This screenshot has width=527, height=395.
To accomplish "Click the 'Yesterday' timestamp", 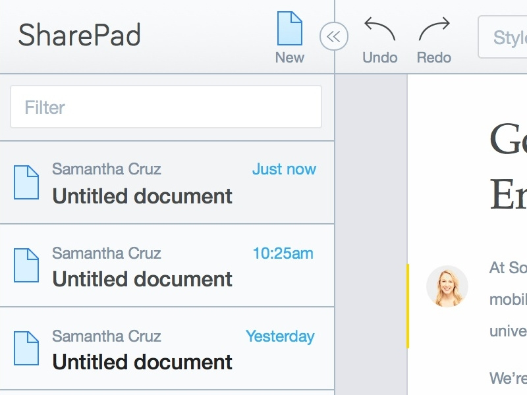I will [x=280, y=336].
